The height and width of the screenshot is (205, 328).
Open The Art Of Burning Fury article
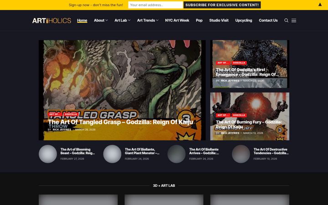249,124
